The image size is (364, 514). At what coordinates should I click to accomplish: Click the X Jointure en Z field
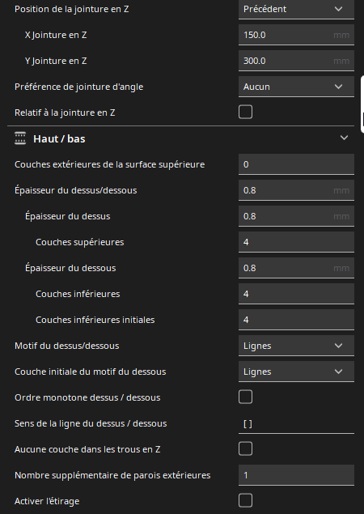pyautogui.click(x=296, y=35)
